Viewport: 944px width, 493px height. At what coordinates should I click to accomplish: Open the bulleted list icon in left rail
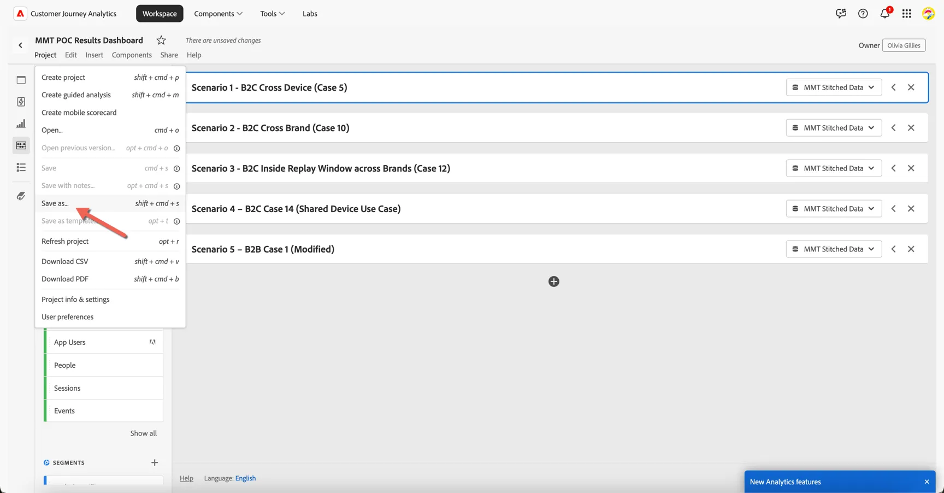click(x=21, y=167)
